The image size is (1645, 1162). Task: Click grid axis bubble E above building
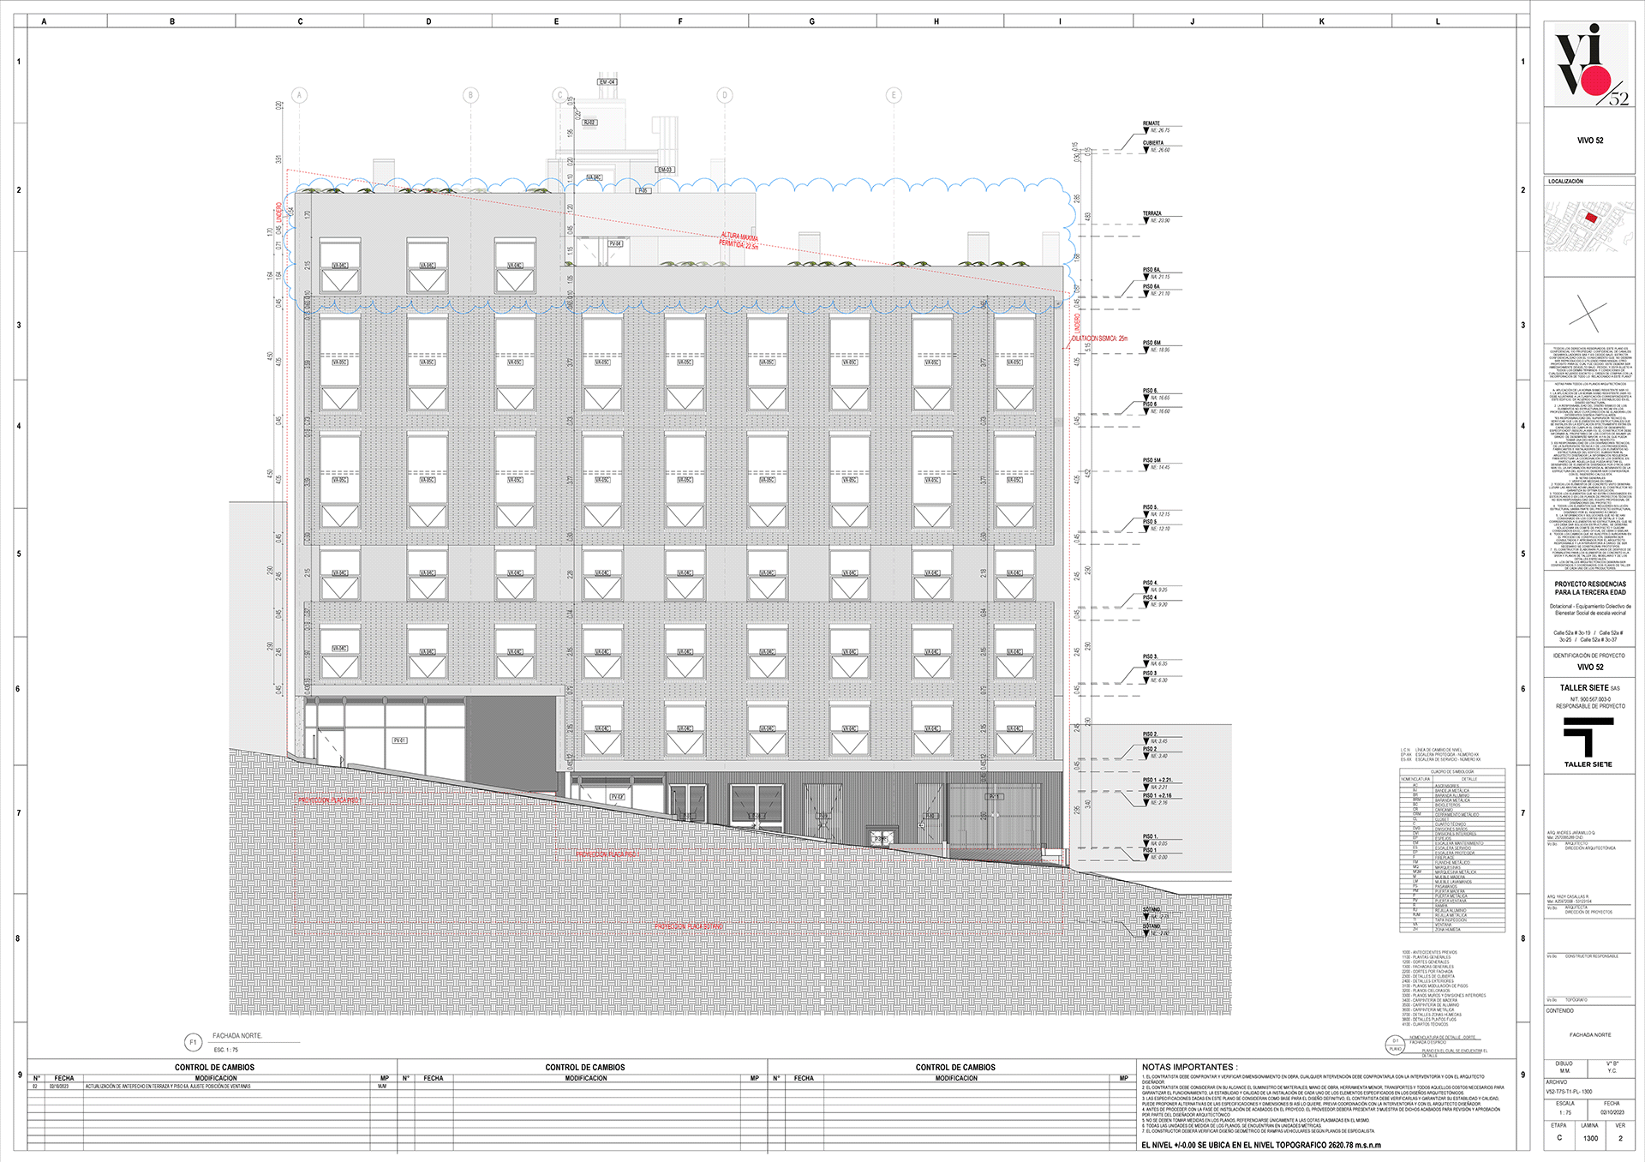(x=894, y=95)
